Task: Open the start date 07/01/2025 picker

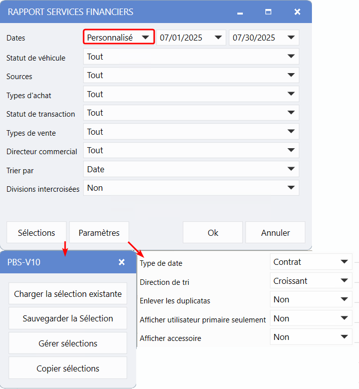Action: pos(191,38)
